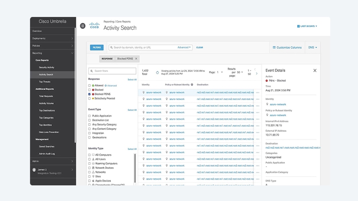Check the Allowed response checkbox

click(x=89, y=85)
